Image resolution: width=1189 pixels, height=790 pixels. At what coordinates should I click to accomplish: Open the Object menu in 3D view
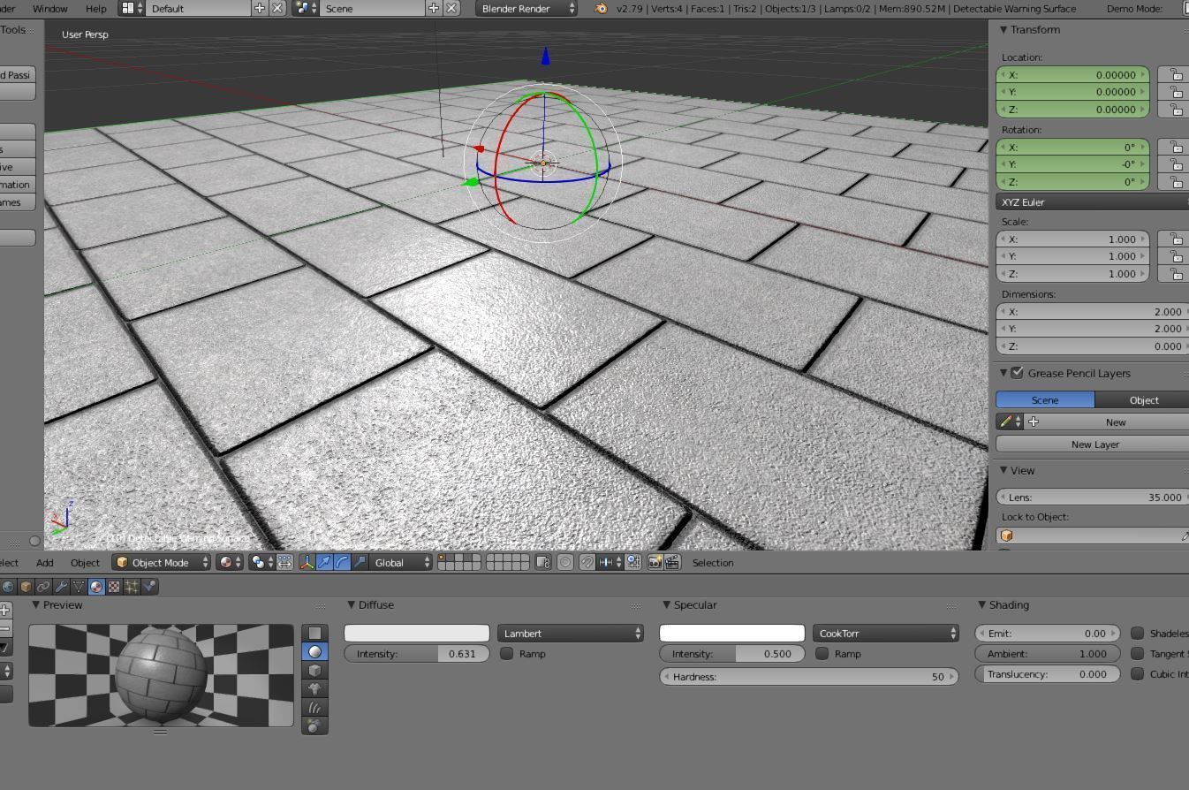coord(85,563)
